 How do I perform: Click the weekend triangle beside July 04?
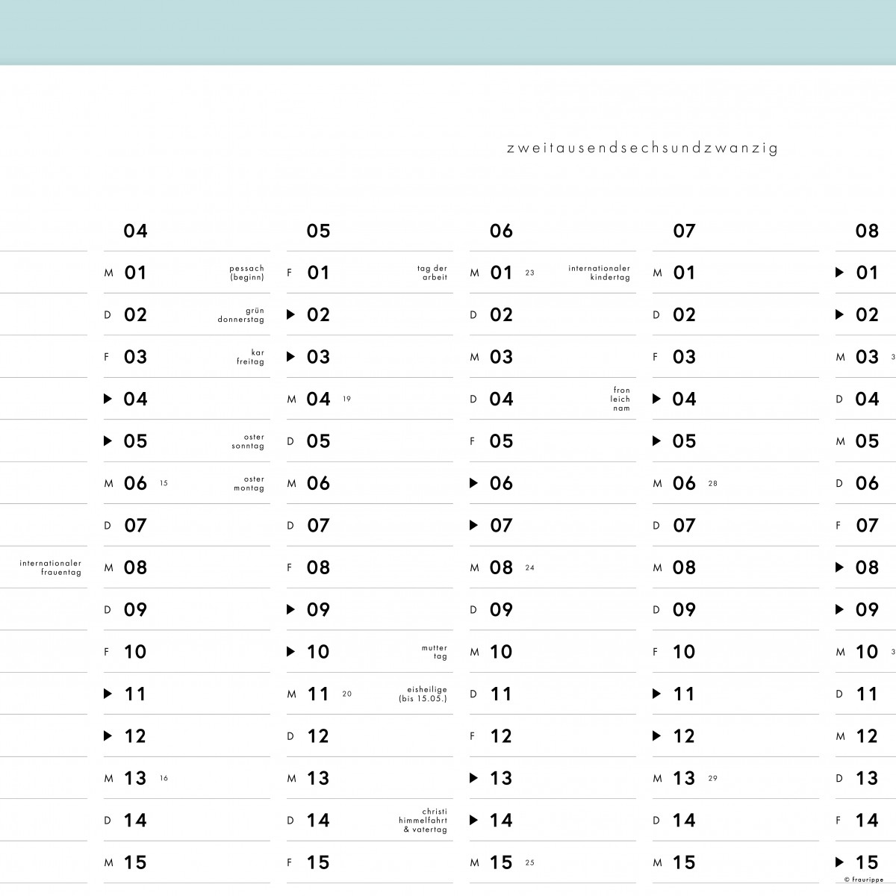point(656,399)
